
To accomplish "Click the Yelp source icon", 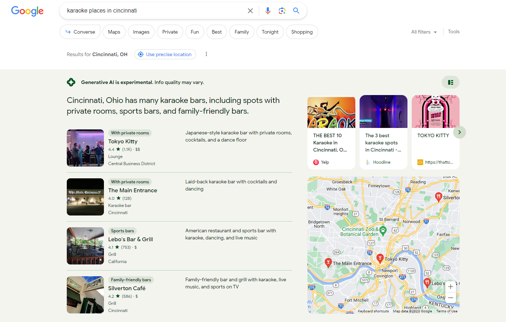I will pyautogui.click(x=316, y=162).
